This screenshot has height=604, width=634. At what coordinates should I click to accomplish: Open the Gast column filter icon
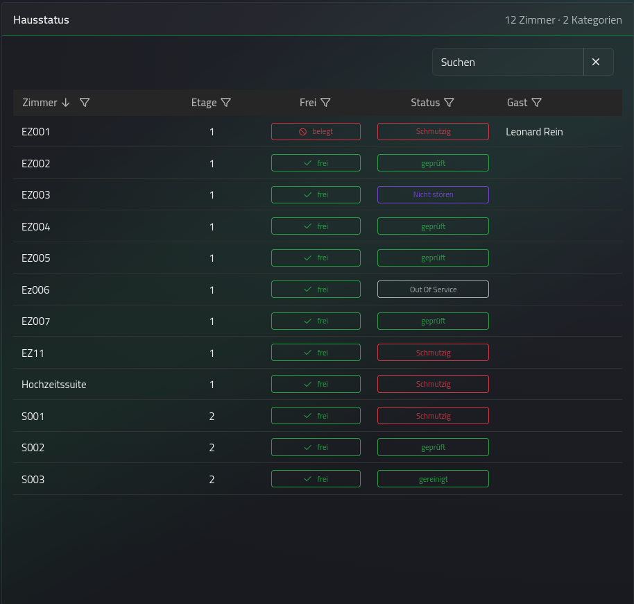coord(537,103)
